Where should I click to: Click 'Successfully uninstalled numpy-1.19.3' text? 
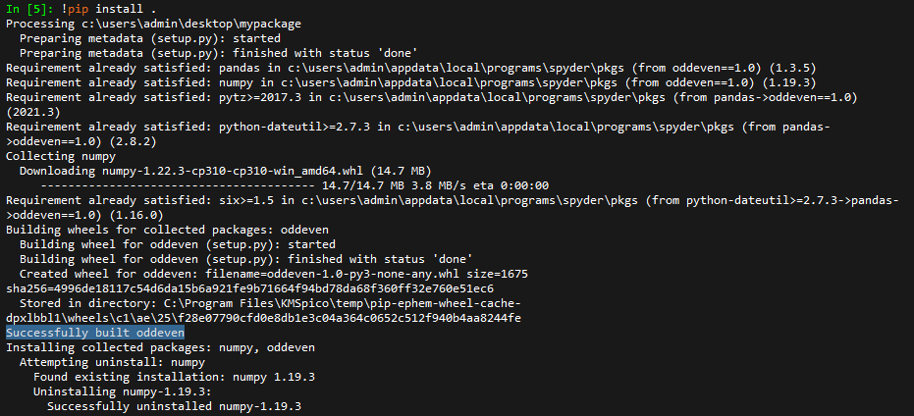click(x=175, y=406)
